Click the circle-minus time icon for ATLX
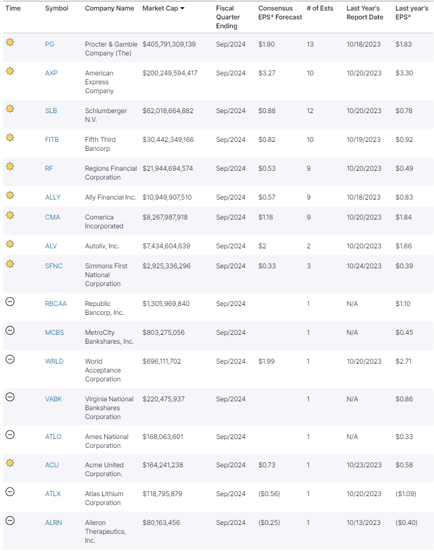Viewport: 434px width, 551px height. [x=10, y=492]
